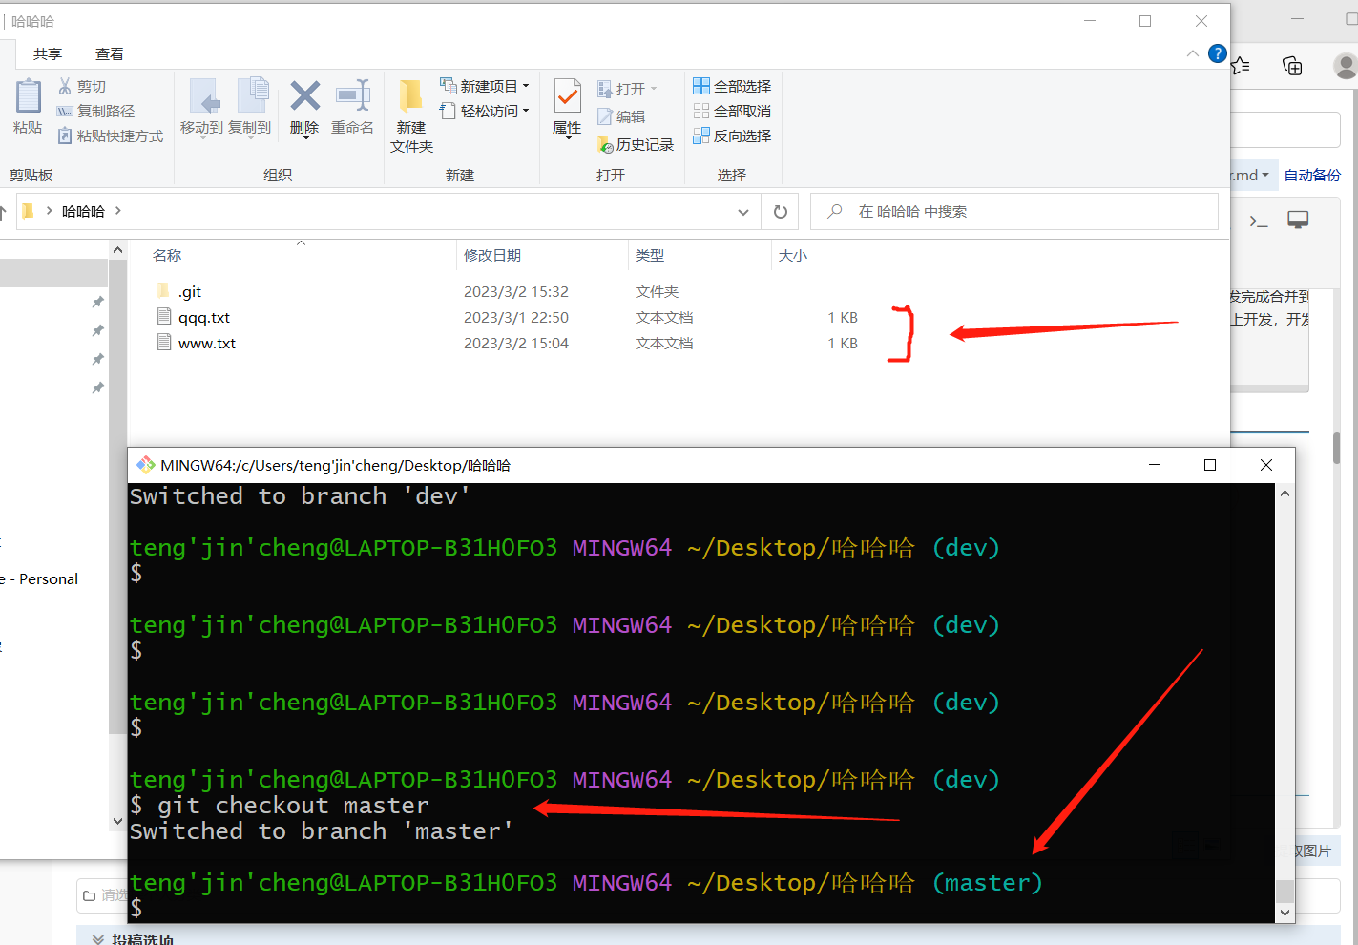Click the browser favorites star icon
This screenshot has width=1358, height=945.
(x=1241, y=65)
